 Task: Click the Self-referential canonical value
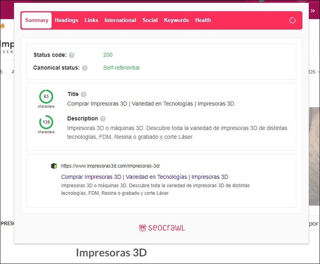pos(122,68)
